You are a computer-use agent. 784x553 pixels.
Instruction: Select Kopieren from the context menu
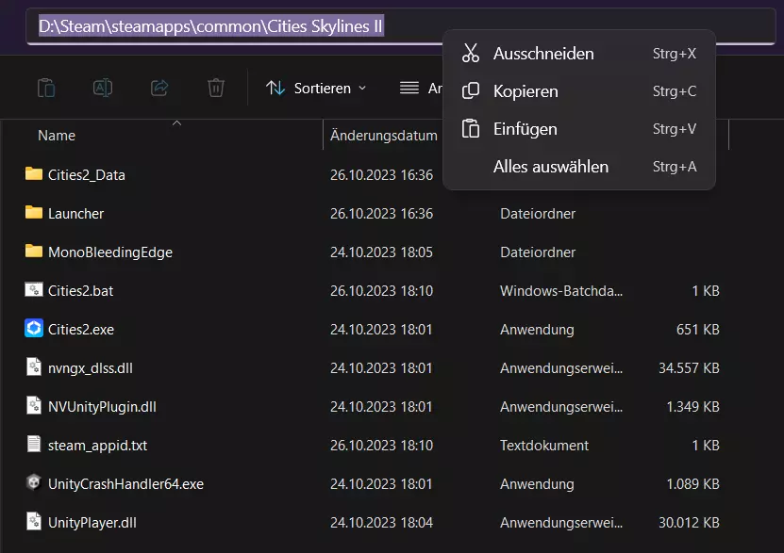(x=525, y=91)
